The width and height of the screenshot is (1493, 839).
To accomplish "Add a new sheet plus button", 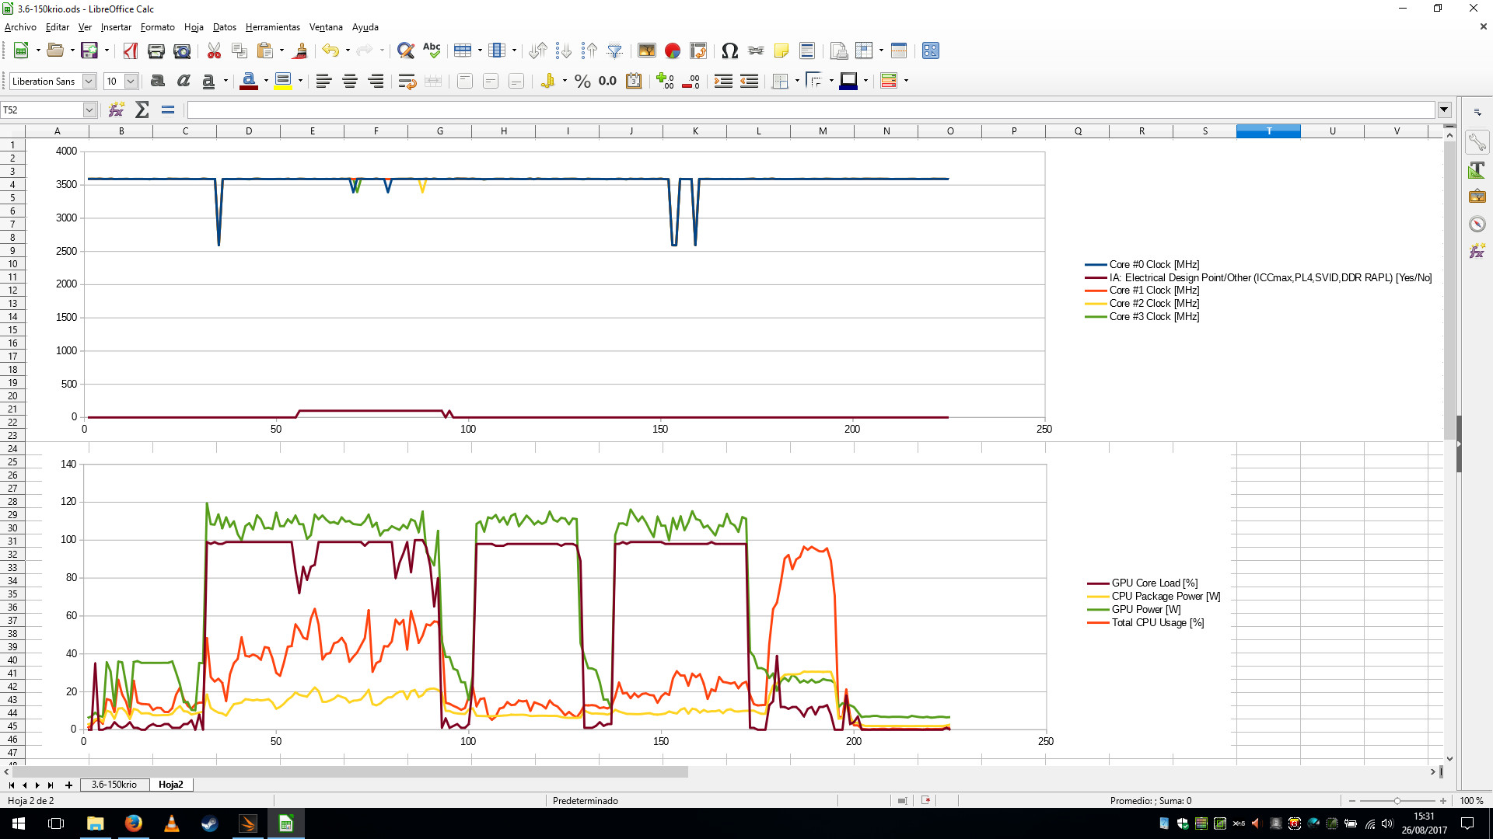I will point(68,785).
